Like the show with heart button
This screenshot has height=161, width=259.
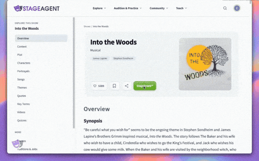coord(99,86)
